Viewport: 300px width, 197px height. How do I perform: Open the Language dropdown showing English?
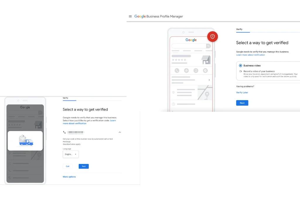70,154
